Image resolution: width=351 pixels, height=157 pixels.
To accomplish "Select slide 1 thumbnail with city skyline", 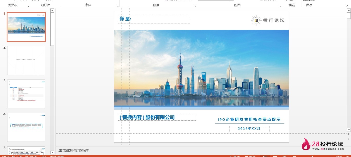I will click(26, 27).
